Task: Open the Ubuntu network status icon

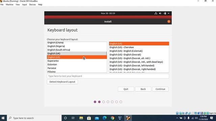Action: [x=156, y=13]
